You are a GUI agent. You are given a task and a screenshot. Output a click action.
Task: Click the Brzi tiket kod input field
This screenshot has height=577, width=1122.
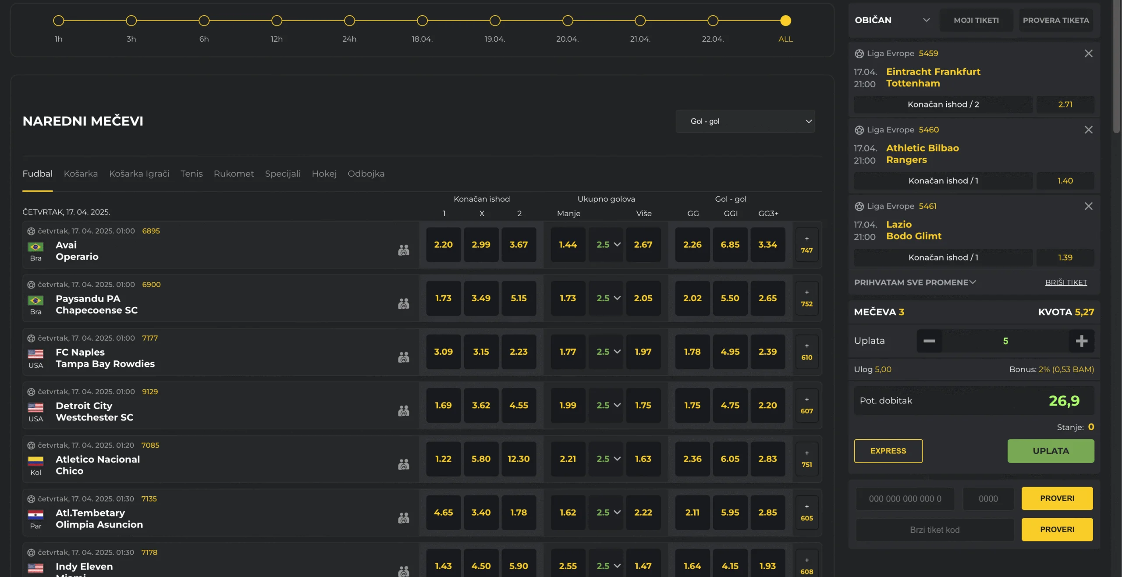934,530
